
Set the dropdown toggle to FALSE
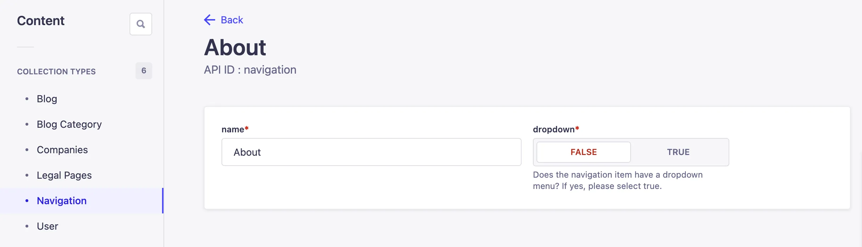pos(584,152)
